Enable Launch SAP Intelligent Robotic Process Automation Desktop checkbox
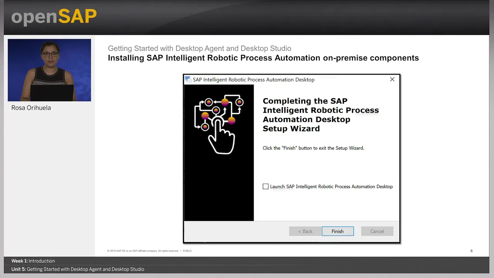The width and height of the screenshot is (494, 278). pyautogui.click(x=266, y=186)
